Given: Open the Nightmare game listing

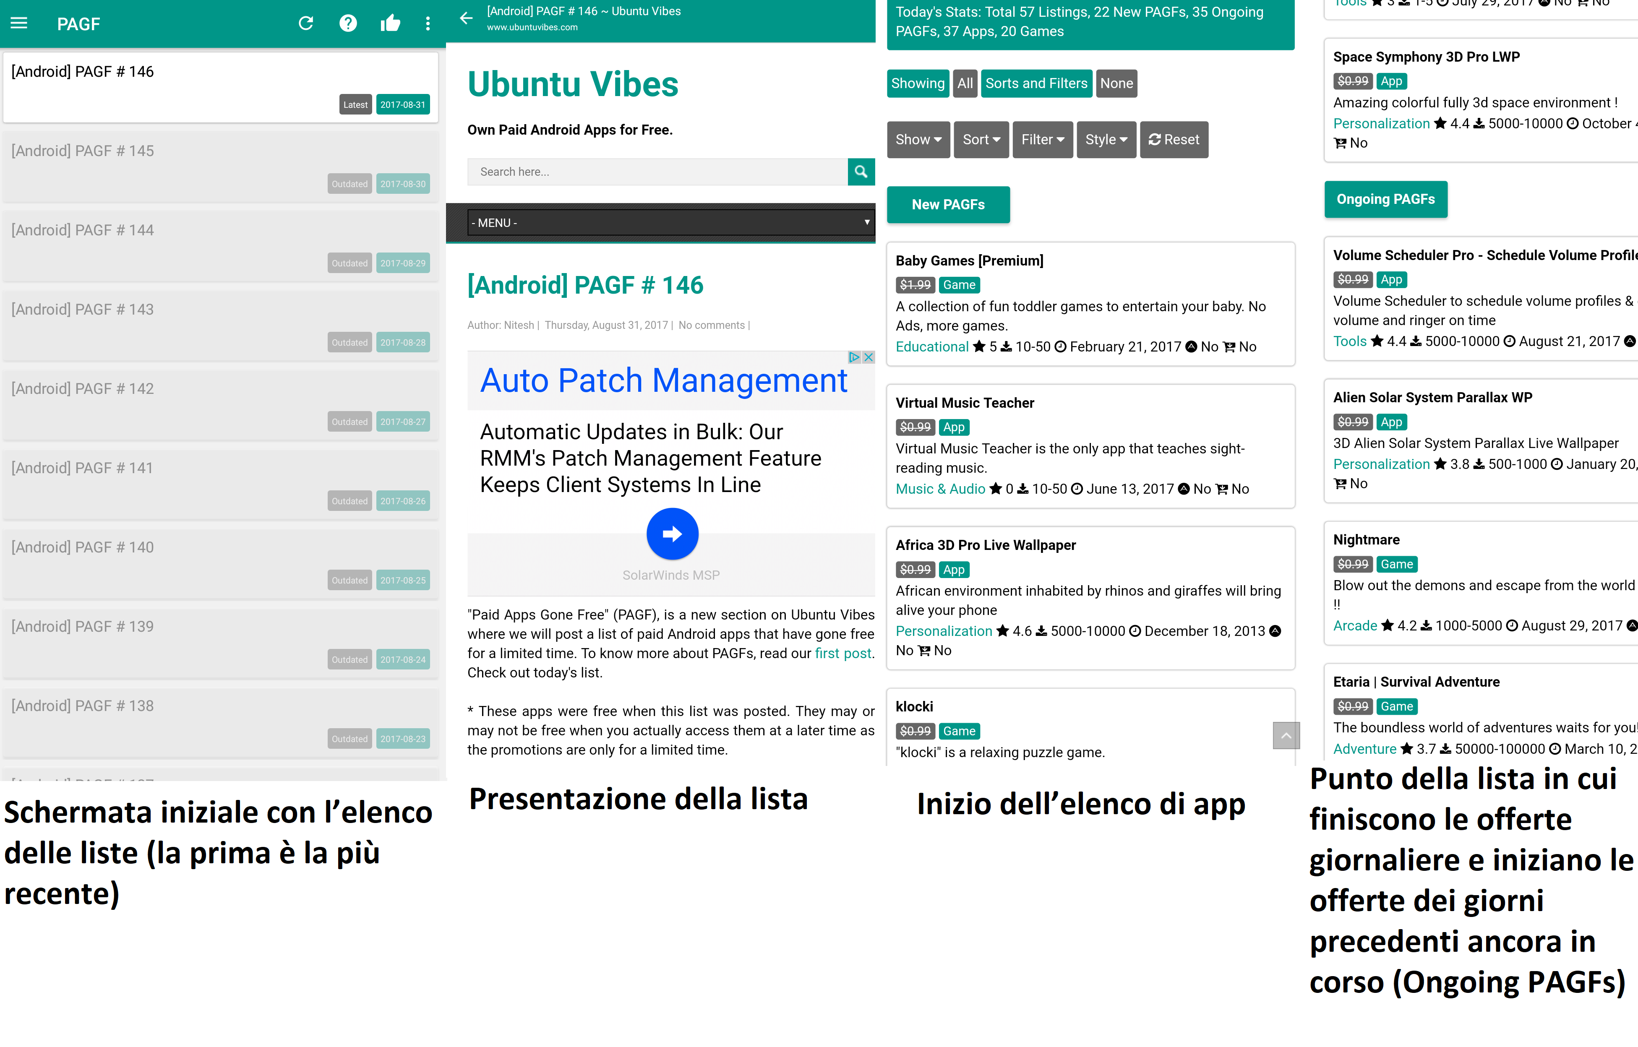Looking at the screenshot, I should pos(1481,583).
